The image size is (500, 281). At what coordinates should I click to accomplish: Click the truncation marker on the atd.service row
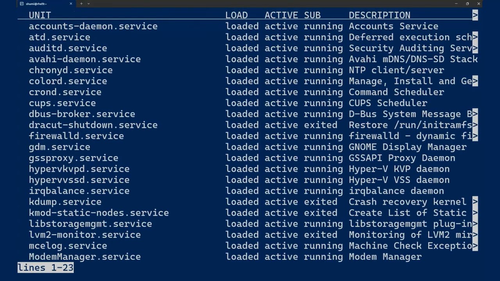pos(475,37)
